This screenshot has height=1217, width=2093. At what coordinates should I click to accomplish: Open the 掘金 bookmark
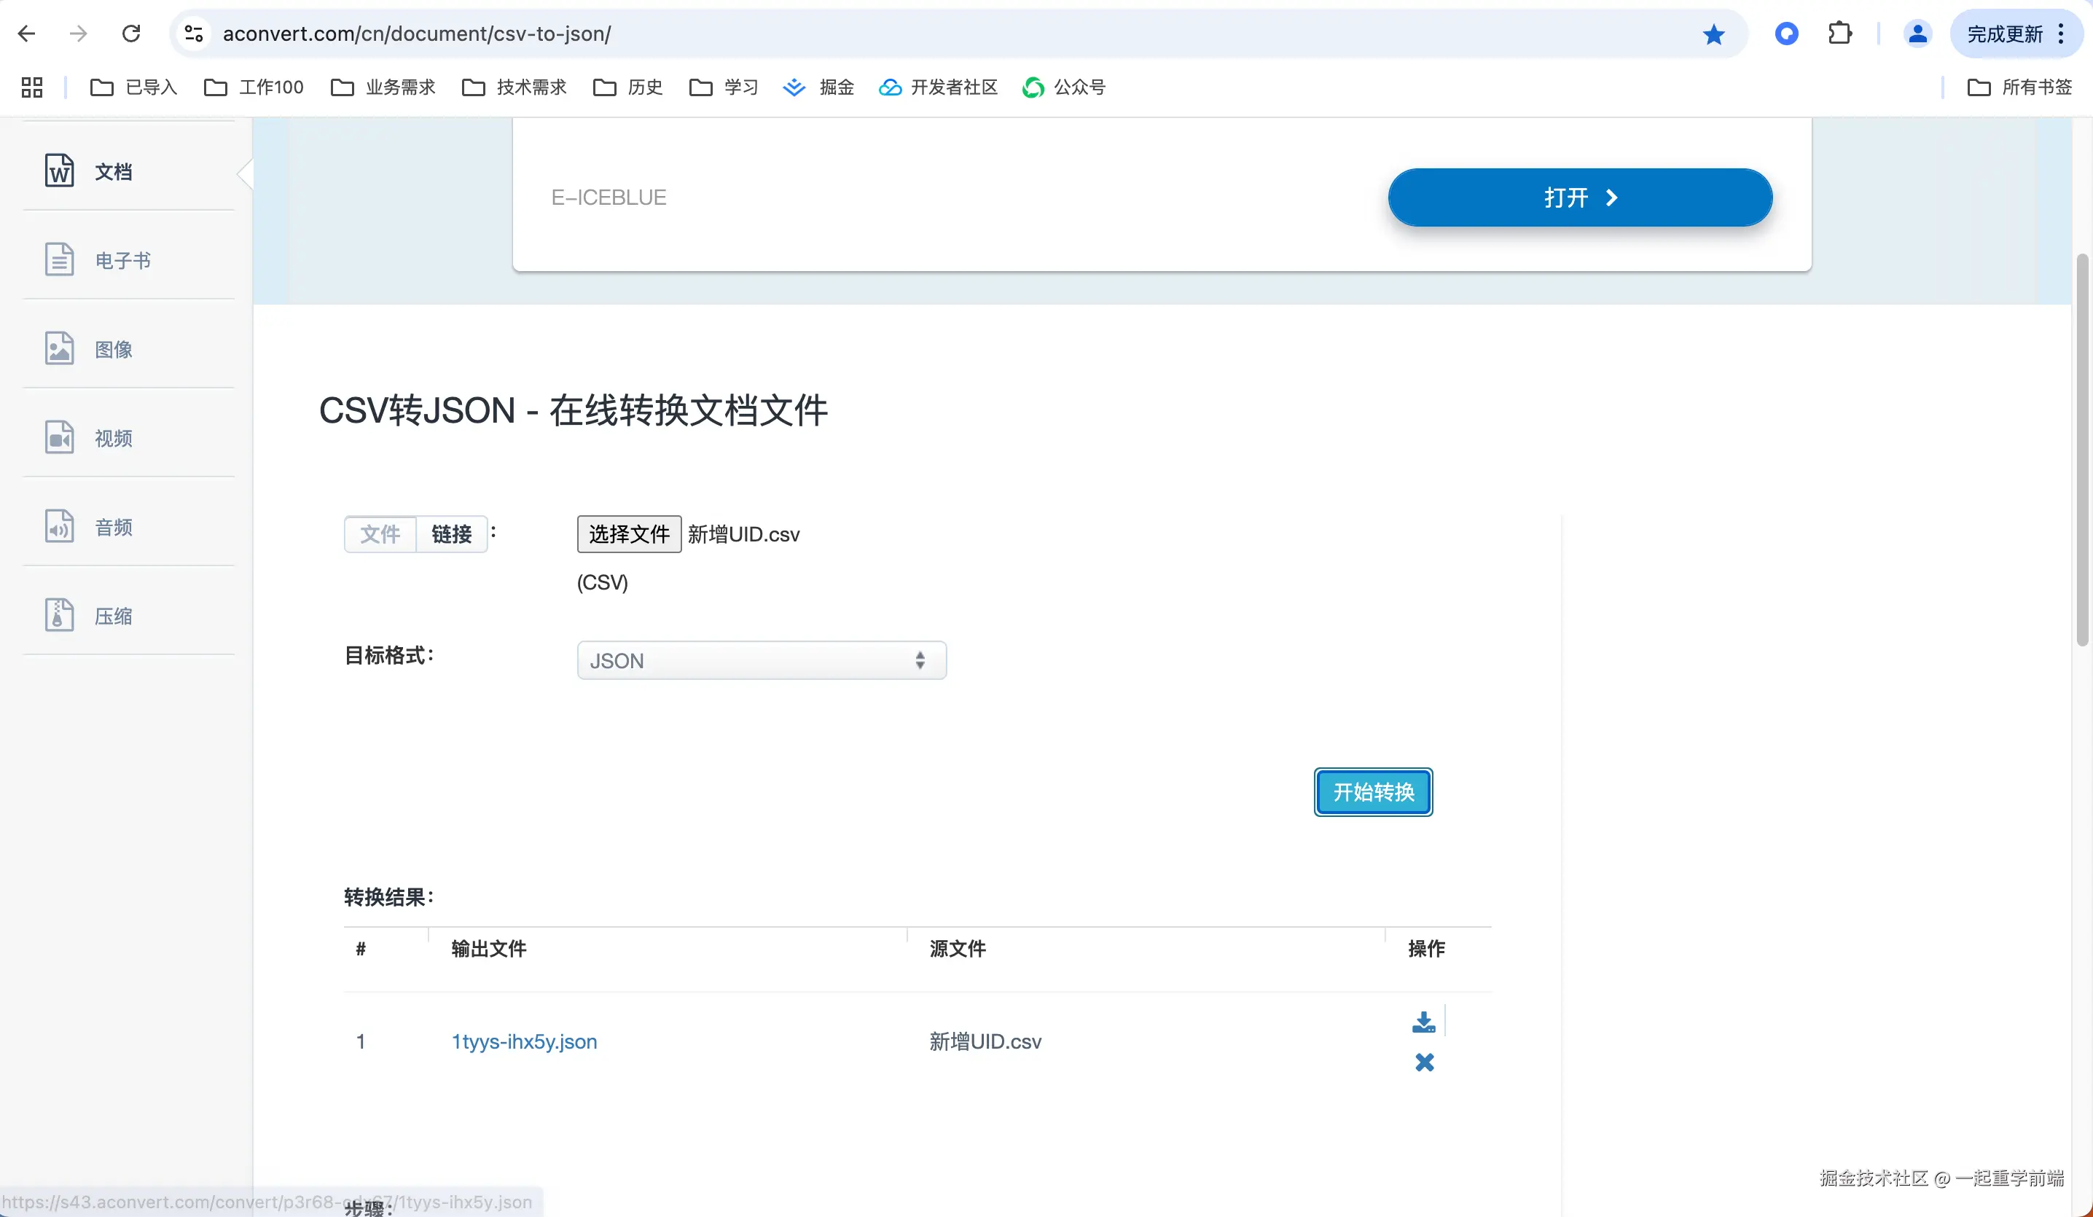pyautogui.click(x=818, y=87)
